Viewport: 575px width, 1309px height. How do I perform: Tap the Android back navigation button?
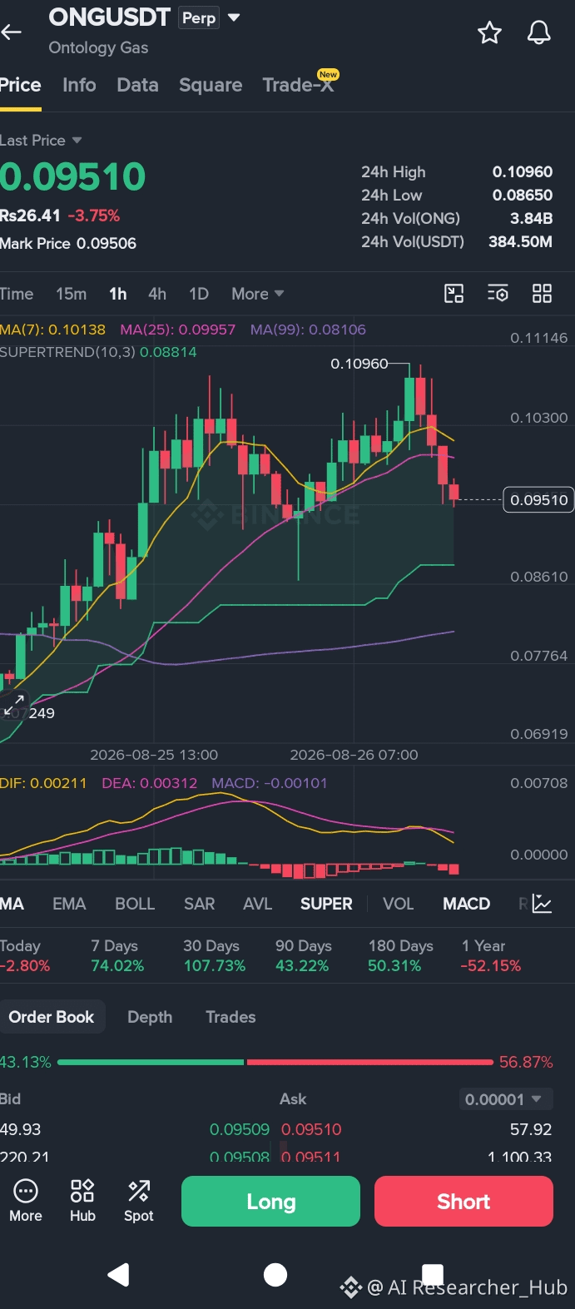point(119,1274)
